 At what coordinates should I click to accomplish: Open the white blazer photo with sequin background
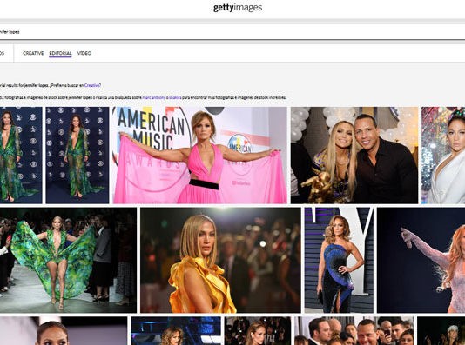(443, 156)
